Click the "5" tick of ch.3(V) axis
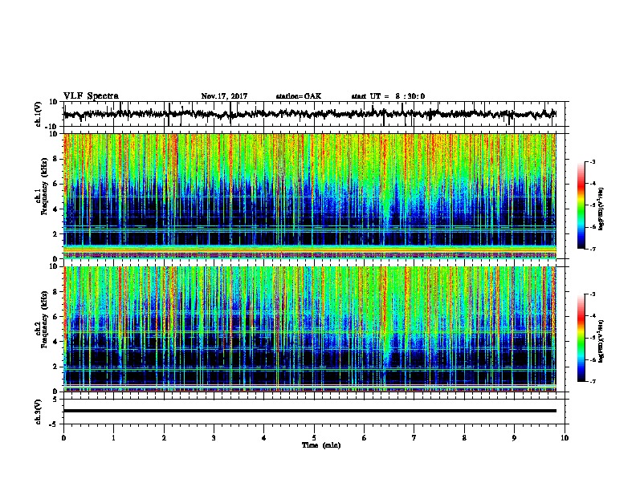This screenshot has height=491, width=636. tap(55, 400)
